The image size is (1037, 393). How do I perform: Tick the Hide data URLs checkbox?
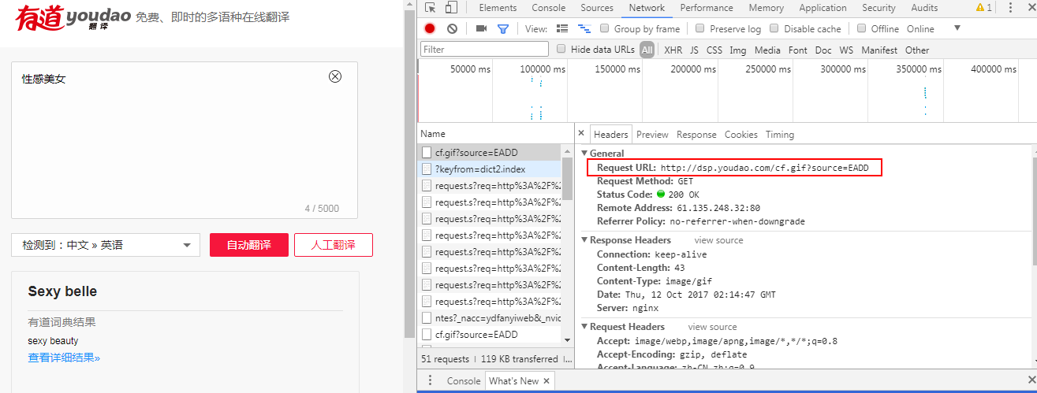pos(561,49)
